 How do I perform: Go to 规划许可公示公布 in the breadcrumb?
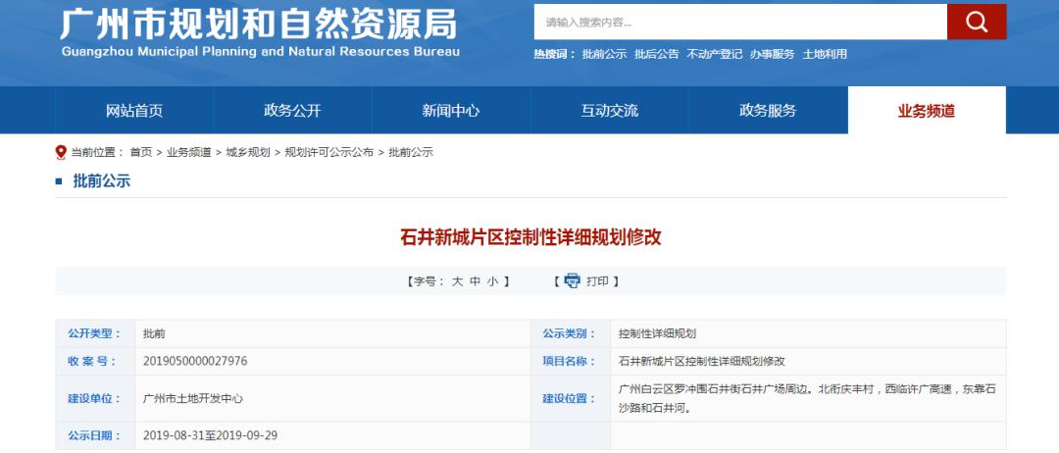[x=328, y=153]
